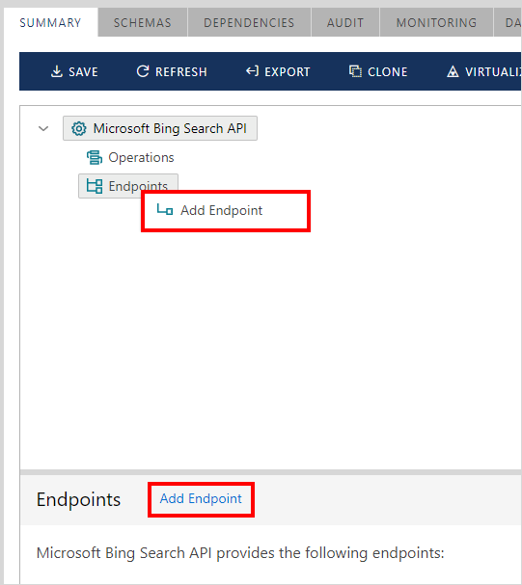Click the Refresh circular arrow icon
The height and width of the screenshot is (585, 522).
[x=143, y=71]
